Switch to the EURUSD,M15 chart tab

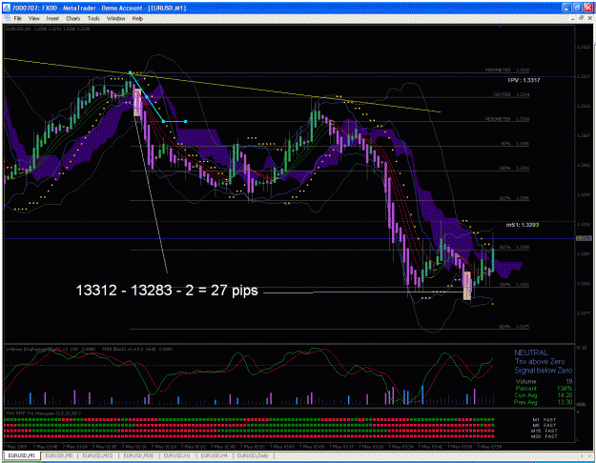coord(97,455)
